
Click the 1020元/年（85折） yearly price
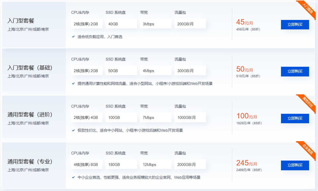pyautogui.click(x=249, y=123)
